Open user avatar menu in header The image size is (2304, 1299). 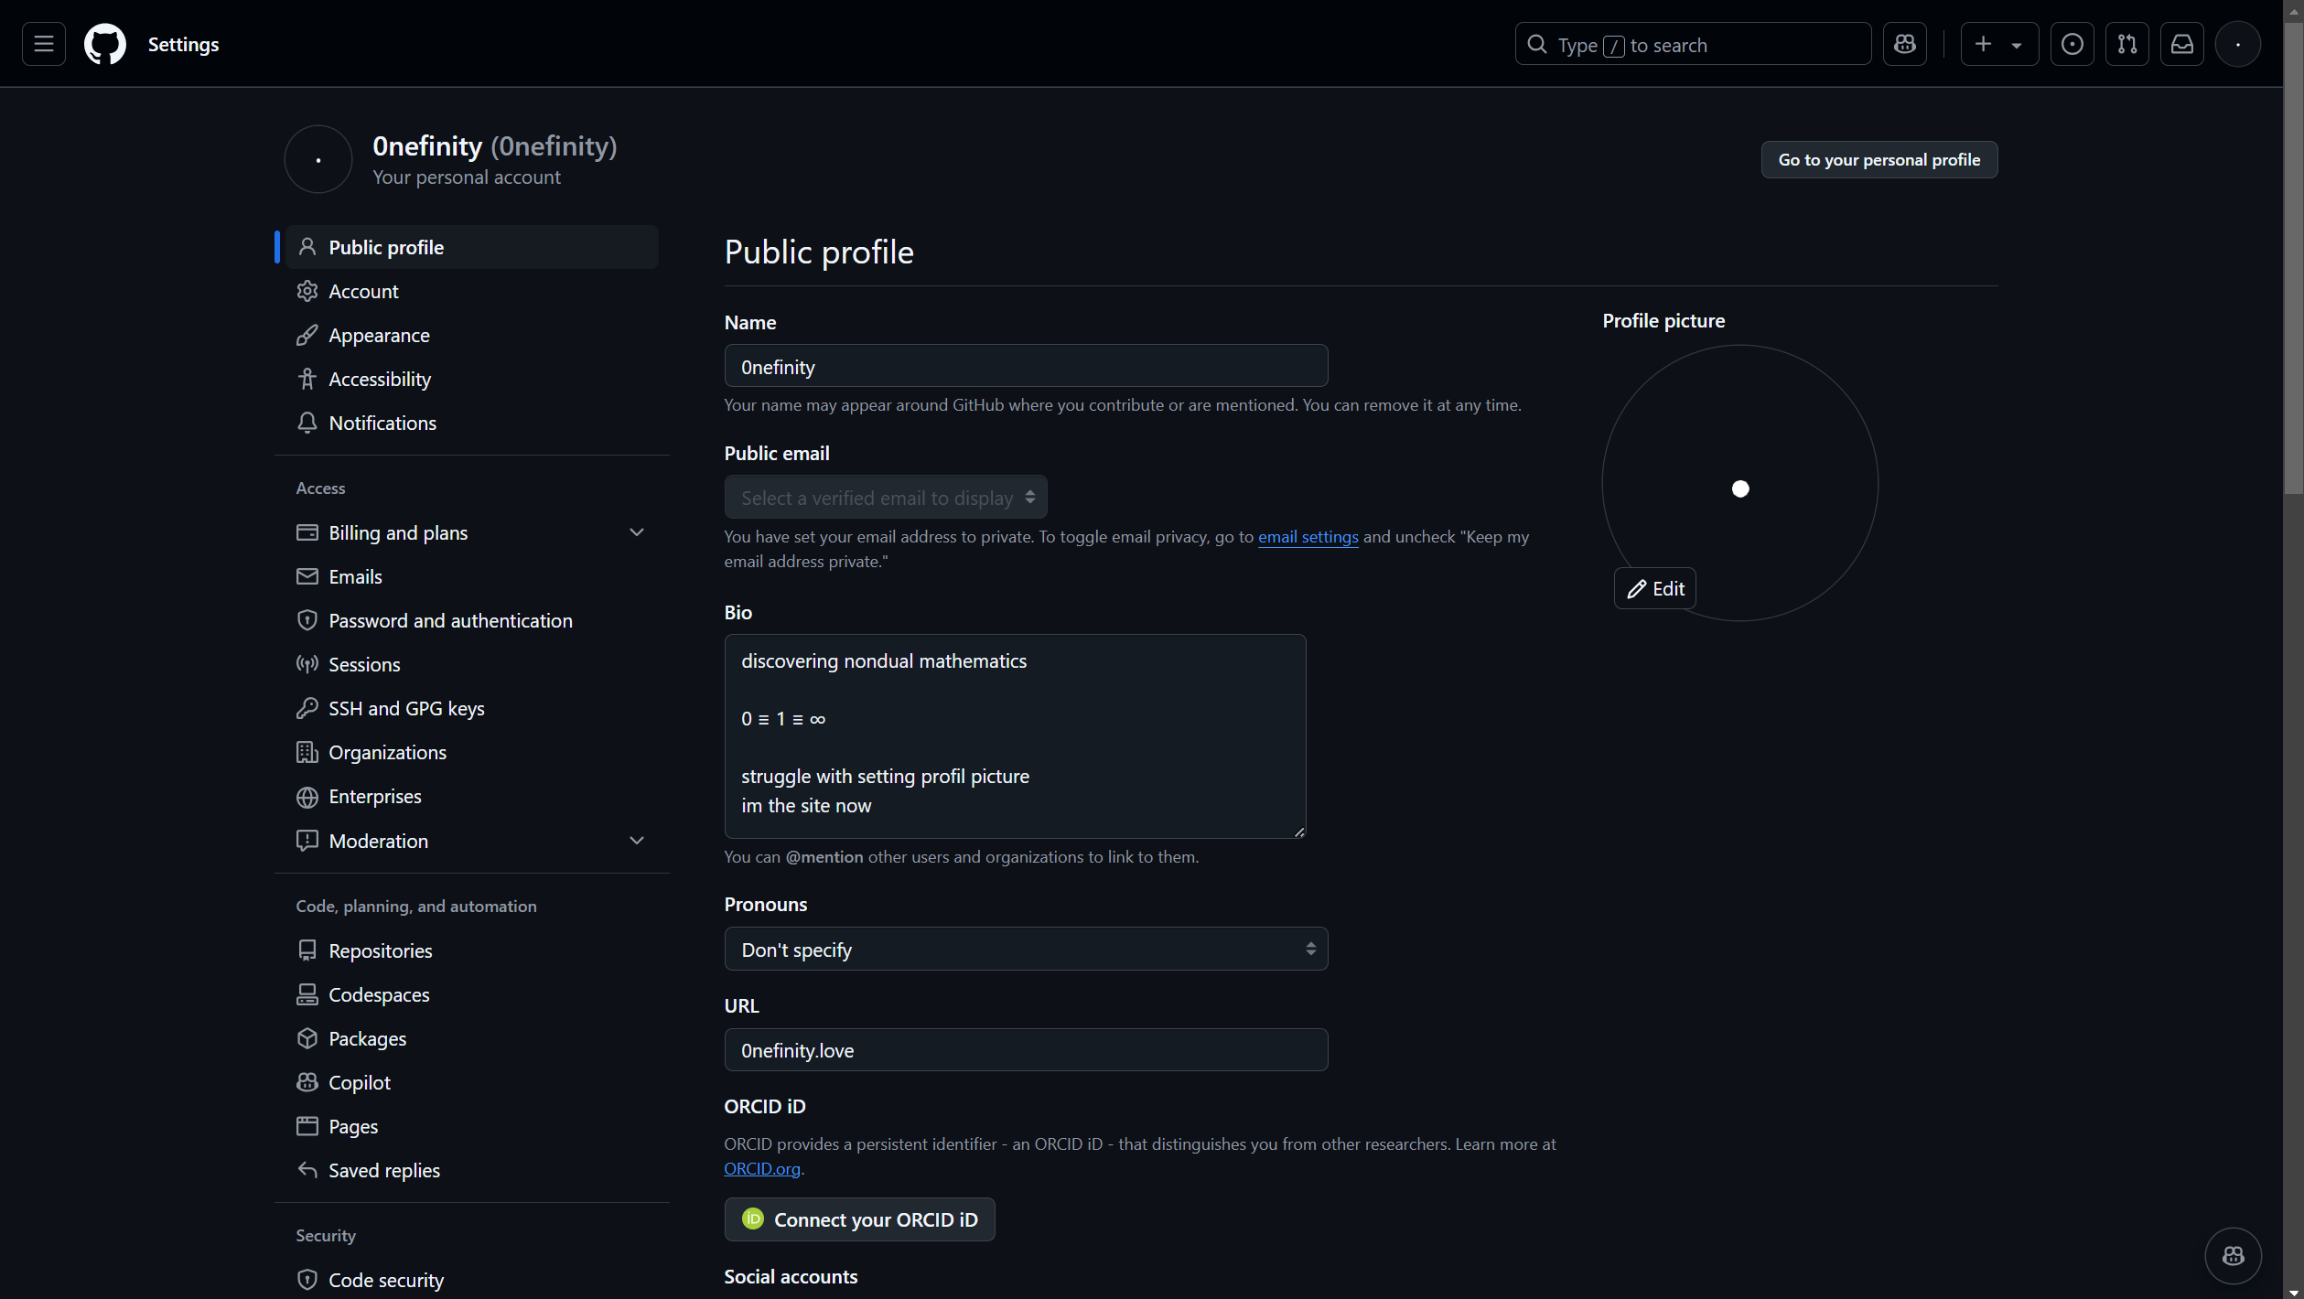click(x=2238, y=44)
